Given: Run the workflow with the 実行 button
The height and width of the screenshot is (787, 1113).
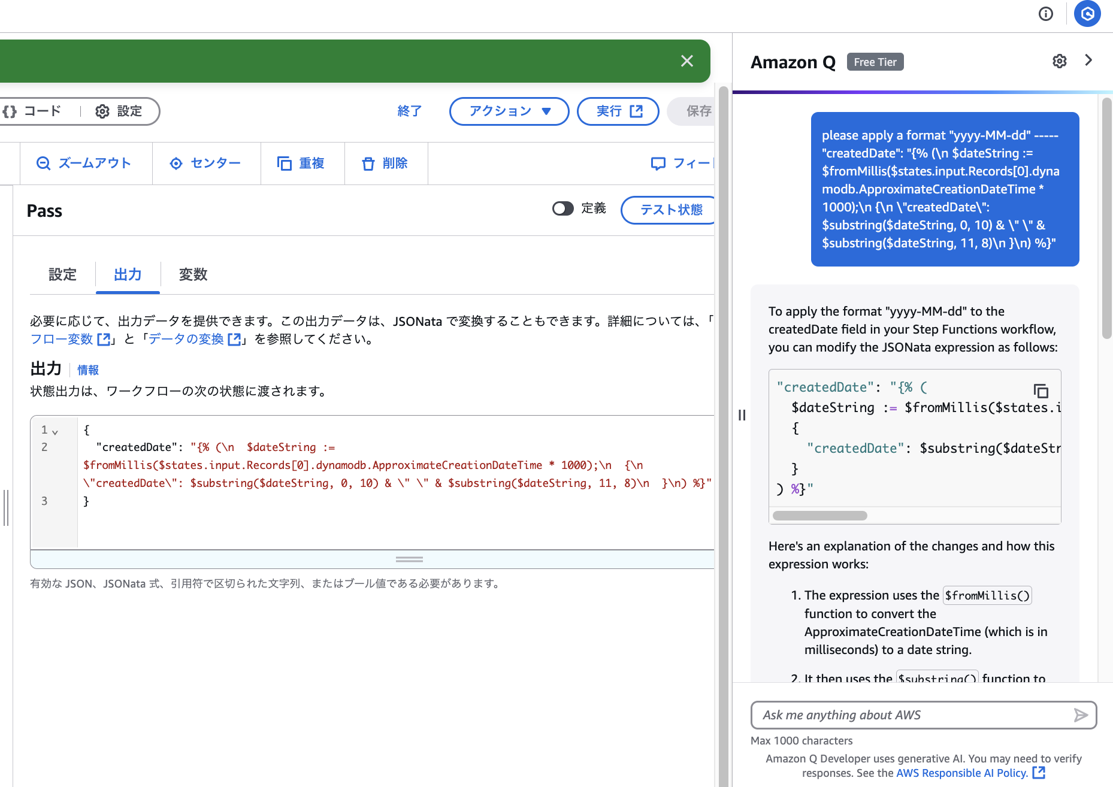Looking at the screenshot, I should 618,111.
